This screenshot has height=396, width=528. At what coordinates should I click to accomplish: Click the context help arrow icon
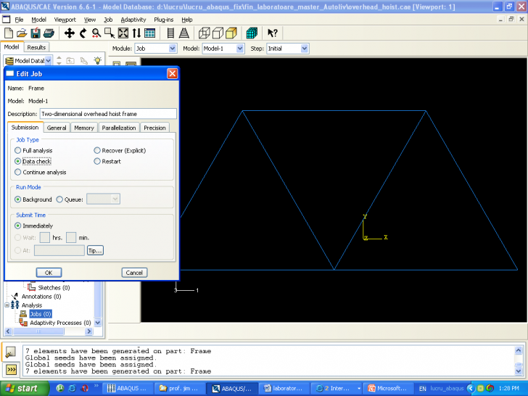(x=273, y=33)
